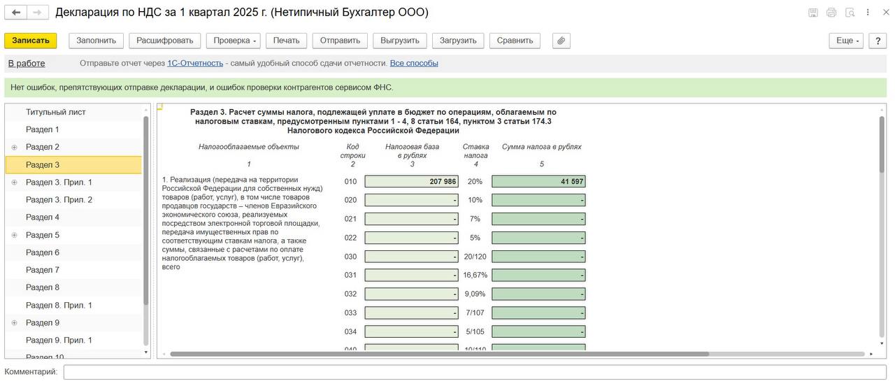Image resolution: width=895 pixels, height=386 pixels.
Task: Expand the Раздел 9 tree node
Action: 14,323
